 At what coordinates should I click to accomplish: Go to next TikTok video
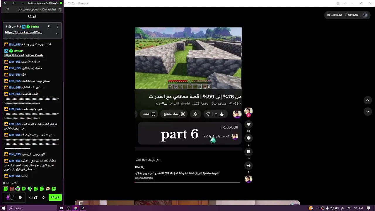pos(368,112)
